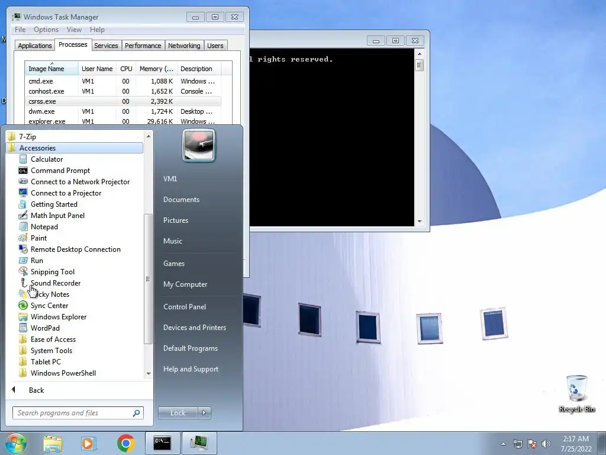606x455 pixels.
Task: Open the Help menu in Task Manager
Action: coord(97,30)
